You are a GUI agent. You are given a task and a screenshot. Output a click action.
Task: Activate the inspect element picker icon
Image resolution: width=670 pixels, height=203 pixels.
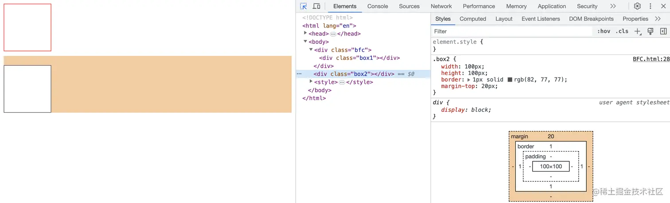pyautogui.click(x=304, y=6)
